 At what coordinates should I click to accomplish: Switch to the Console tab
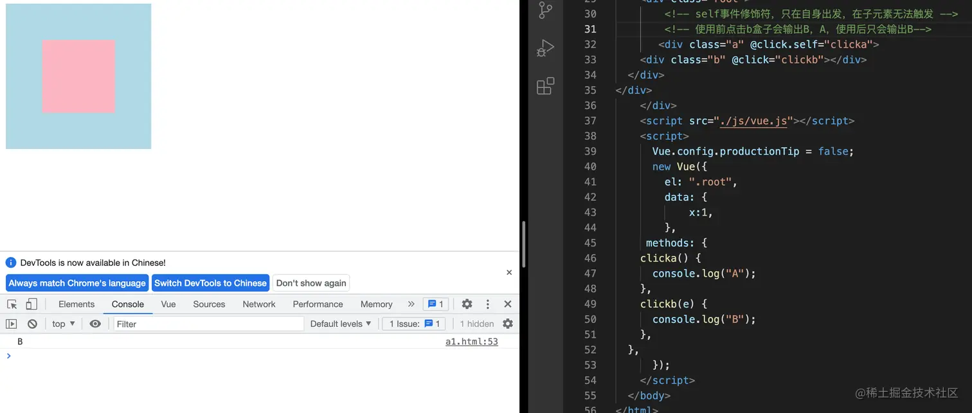[x=128, y=304]
